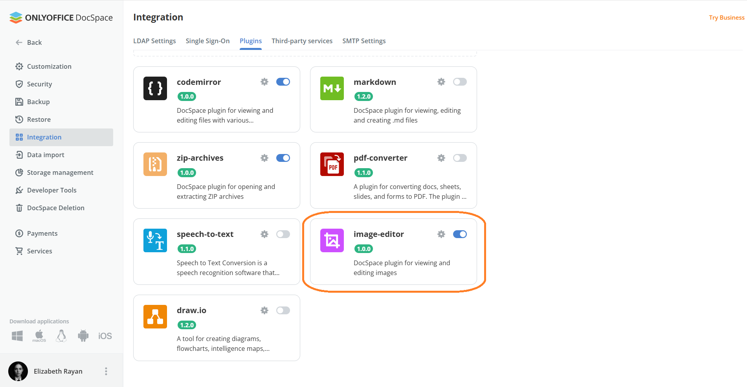Open settings gear for pdf-converter plugin

[441, 158]
